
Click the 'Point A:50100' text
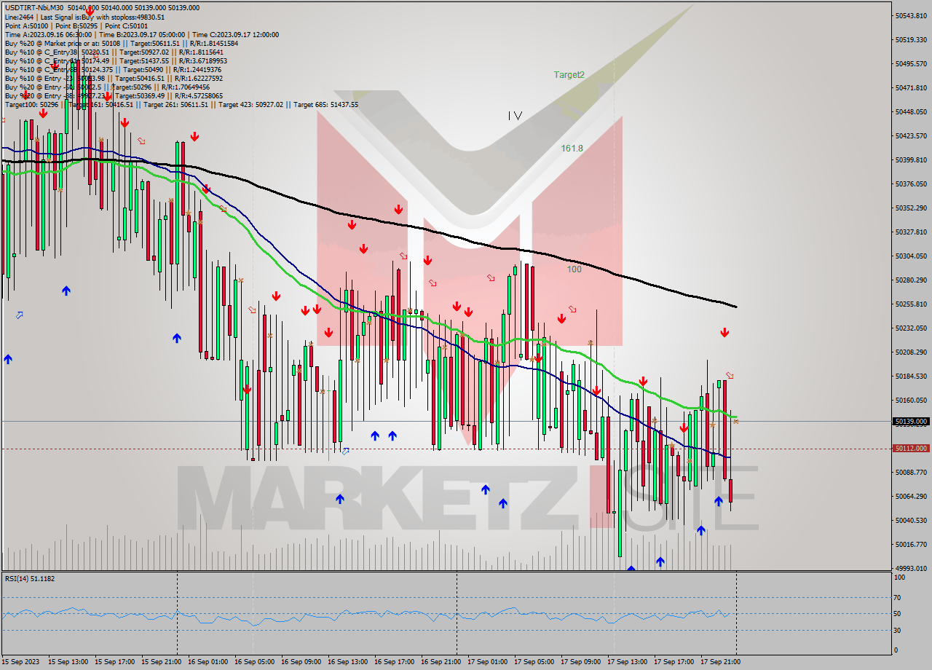click(x=25, y=25)
